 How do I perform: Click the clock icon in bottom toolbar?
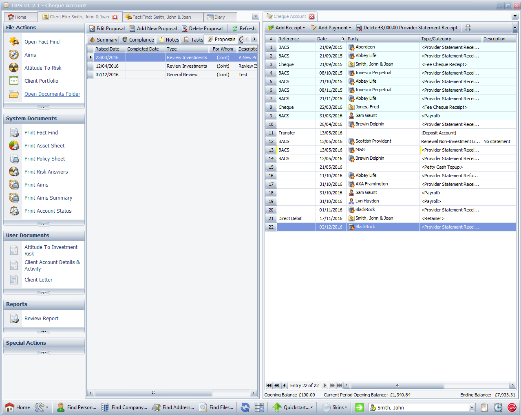click(498, 407)
